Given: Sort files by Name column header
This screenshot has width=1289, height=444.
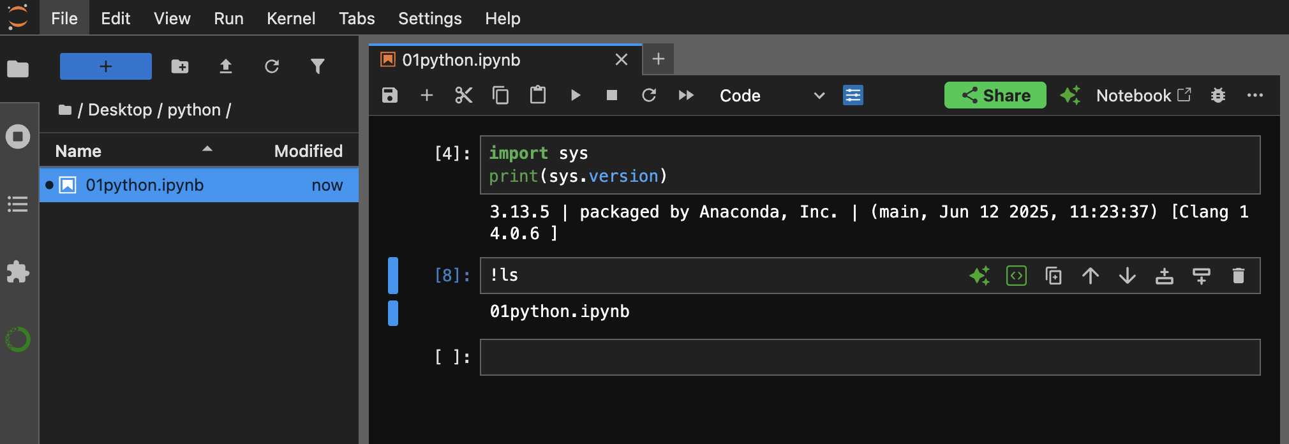Looking at the screenshot, I should coord(78,151).
